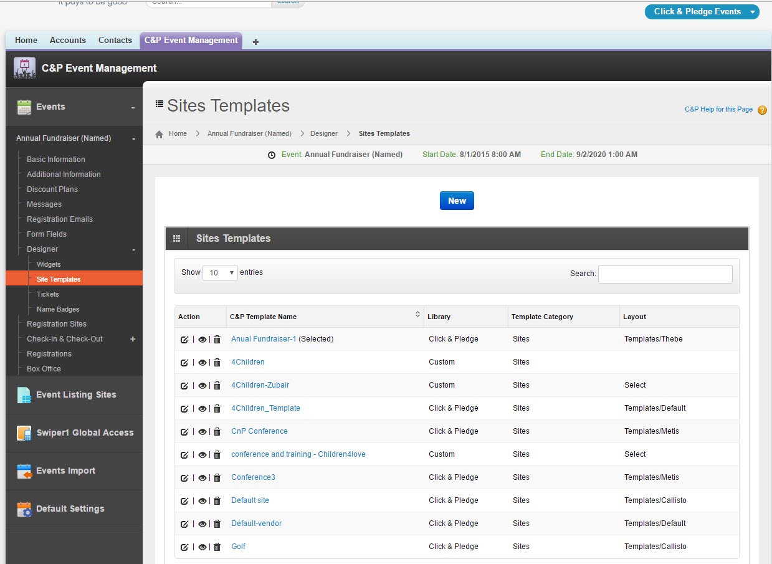Screen dimensions: 772x564
Task: Click the New button
Action: click(457, 201)
